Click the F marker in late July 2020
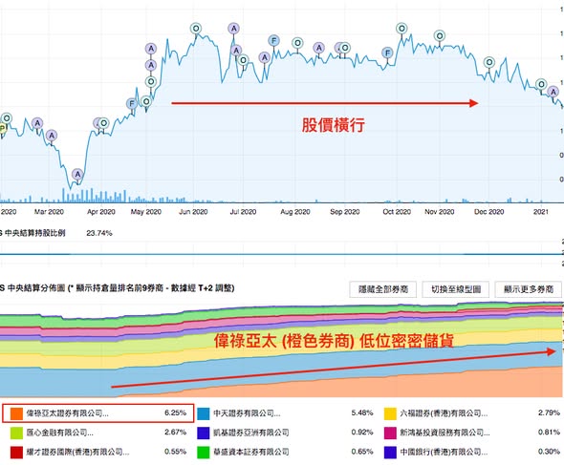 tap(274, 41)
